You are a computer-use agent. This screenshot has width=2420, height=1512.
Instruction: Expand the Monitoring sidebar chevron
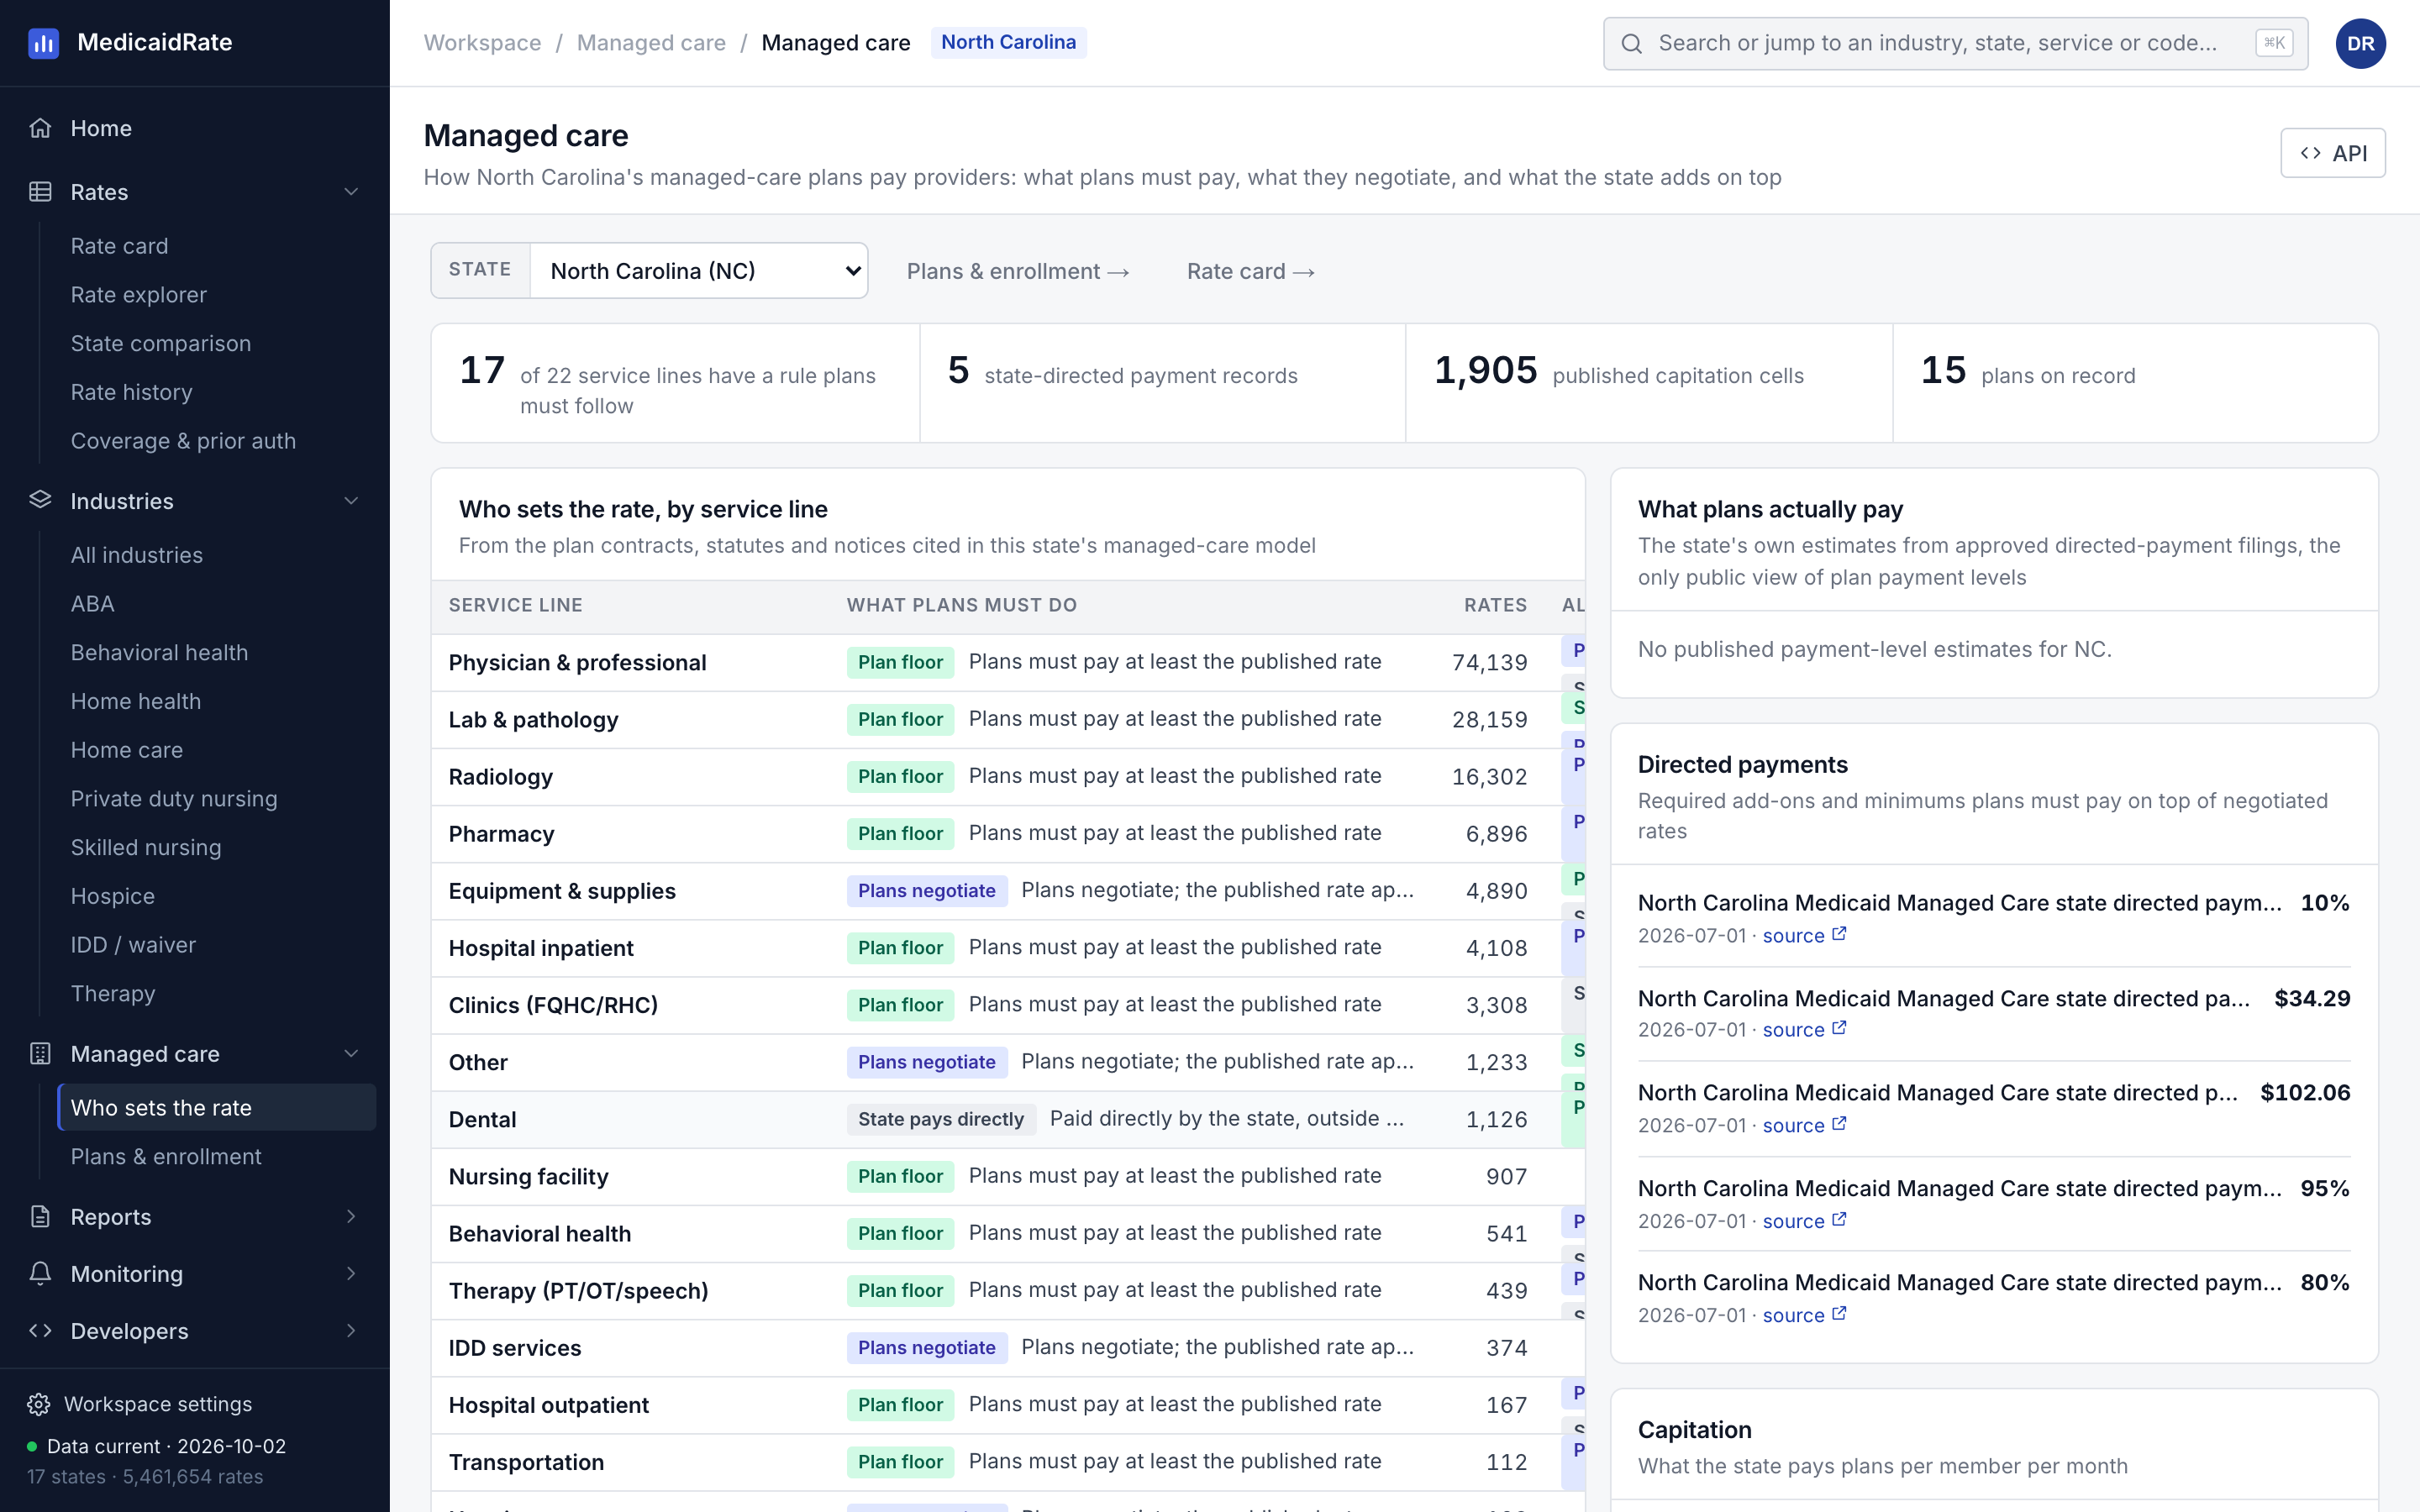(351, 1273)
